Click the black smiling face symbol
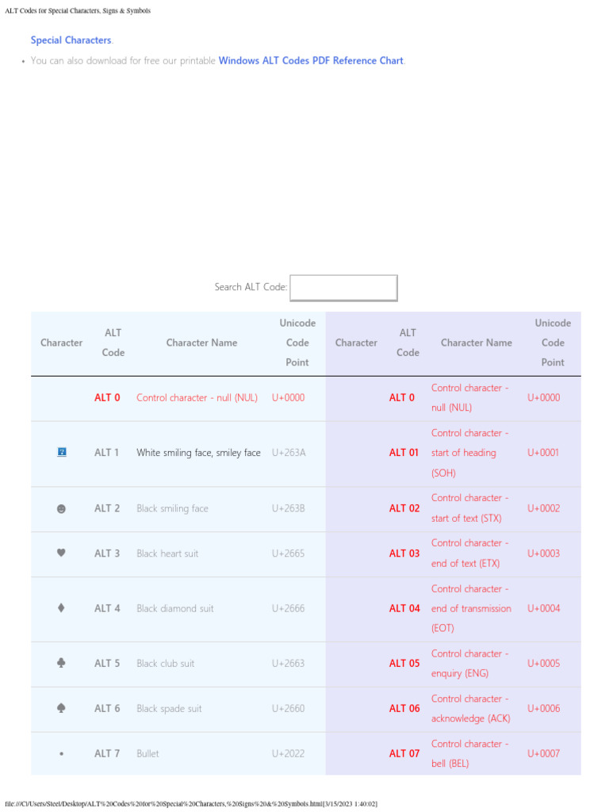Viewport: 609px width, 812px height. [62, 509]
